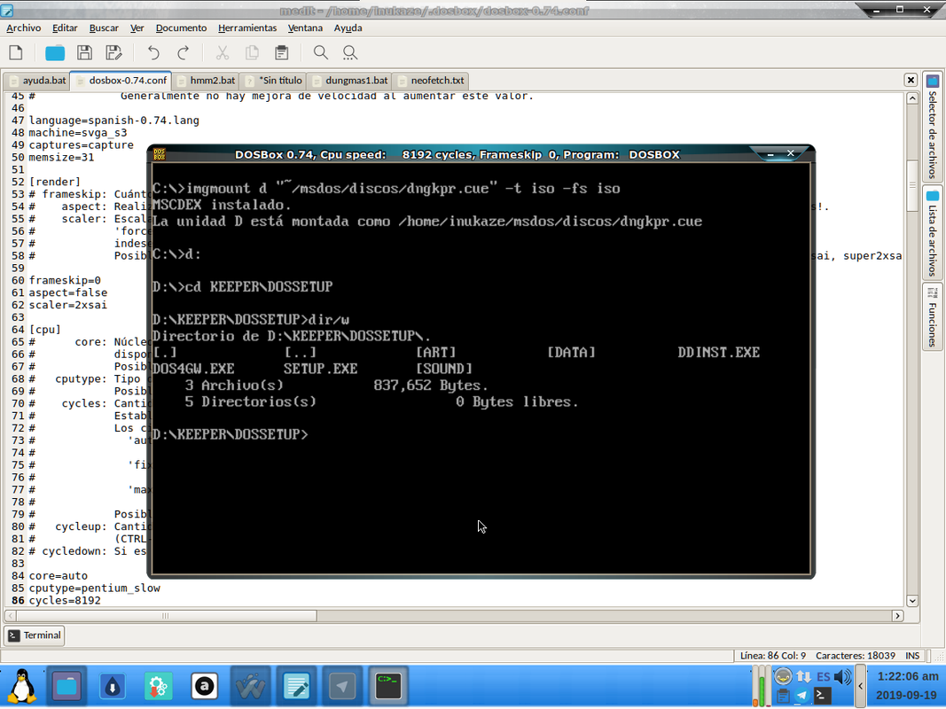Launch the black 'a' app icon
The height and width of the screenshot is (709, 946).
pos(205,686)
